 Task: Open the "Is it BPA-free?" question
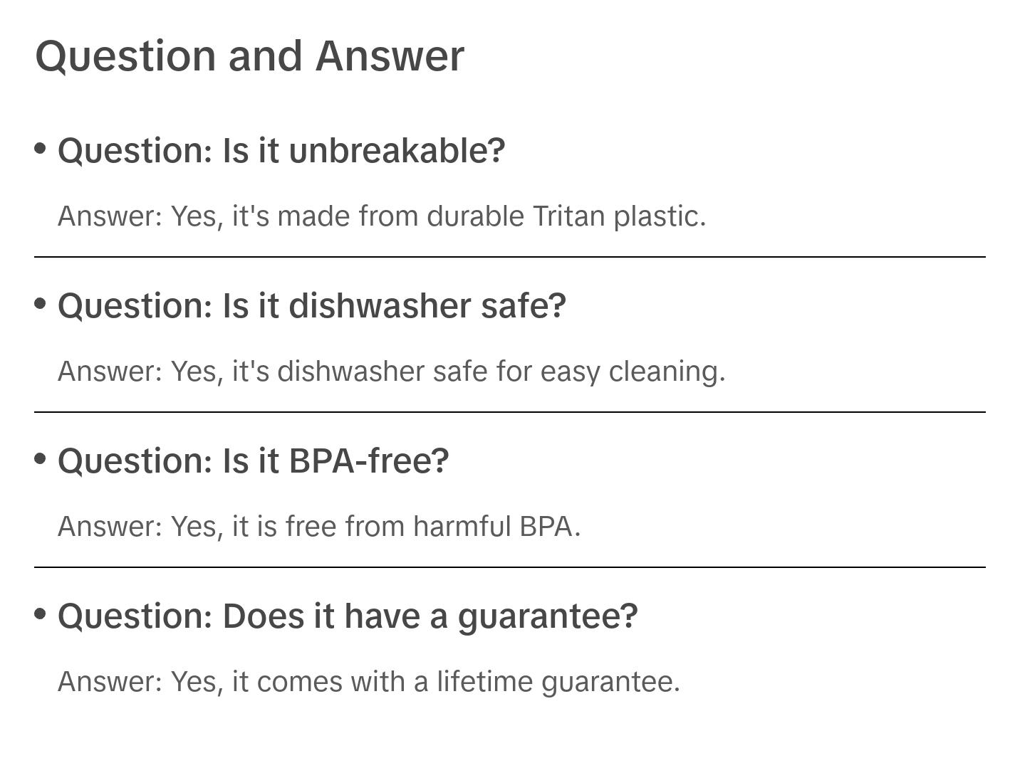pyautogui.click(x=254, y=461)
